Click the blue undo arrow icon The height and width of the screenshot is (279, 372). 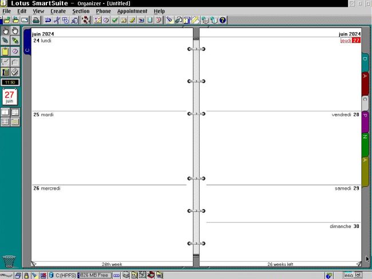[48, 20]
